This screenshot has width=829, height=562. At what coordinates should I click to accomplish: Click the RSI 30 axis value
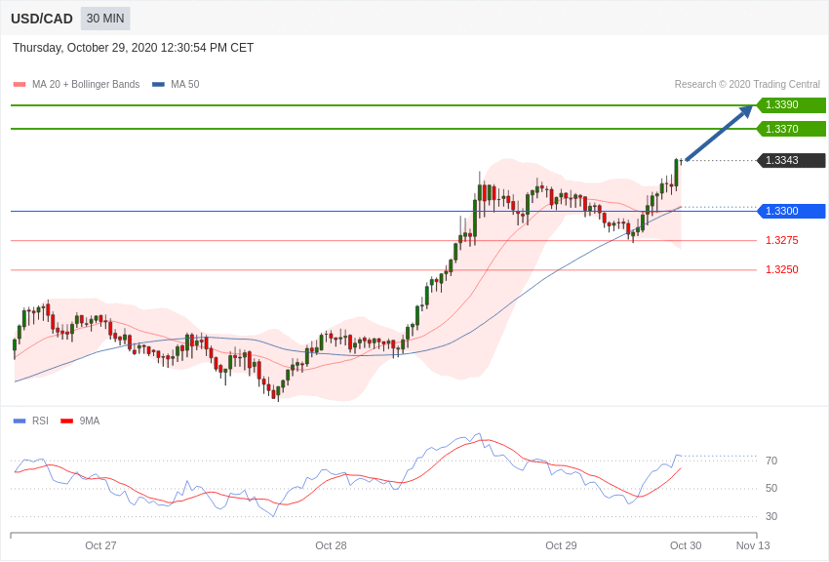[771, 516]
